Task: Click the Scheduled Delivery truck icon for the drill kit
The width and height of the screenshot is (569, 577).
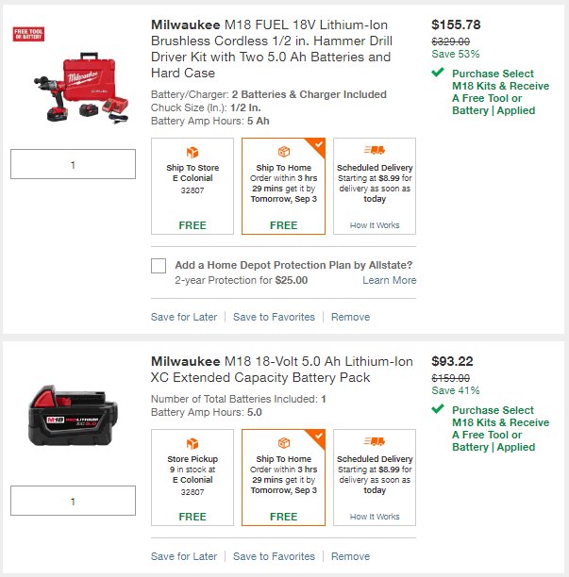Action: coord(375,150)
